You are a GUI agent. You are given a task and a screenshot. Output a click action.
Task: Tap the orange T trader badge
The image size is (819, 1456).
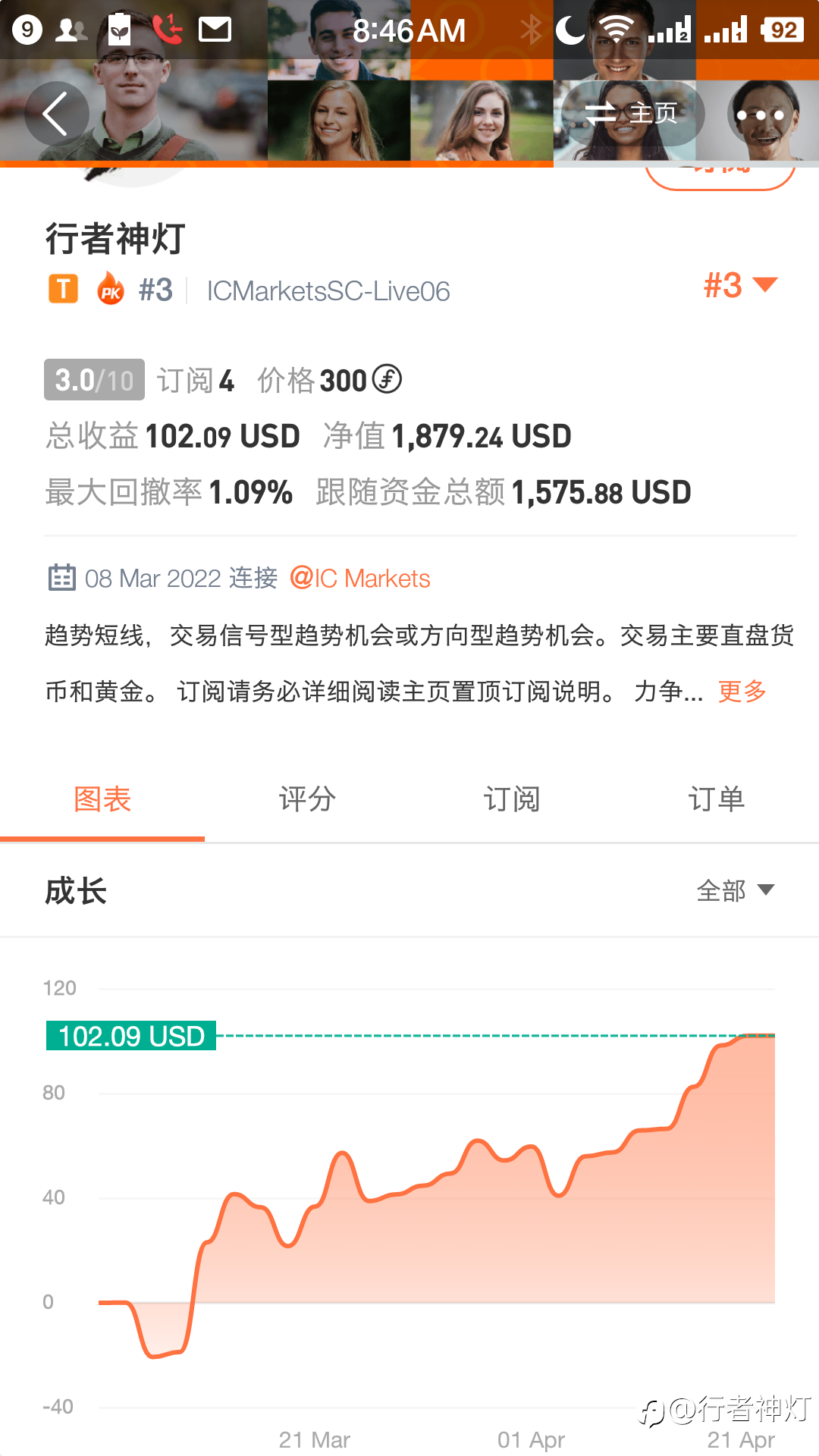(64, 289)
